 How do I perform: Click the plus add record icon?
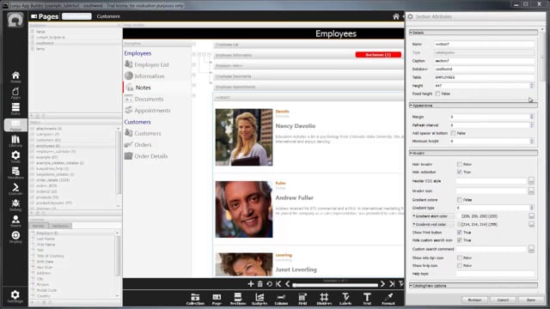click(251, 284)
